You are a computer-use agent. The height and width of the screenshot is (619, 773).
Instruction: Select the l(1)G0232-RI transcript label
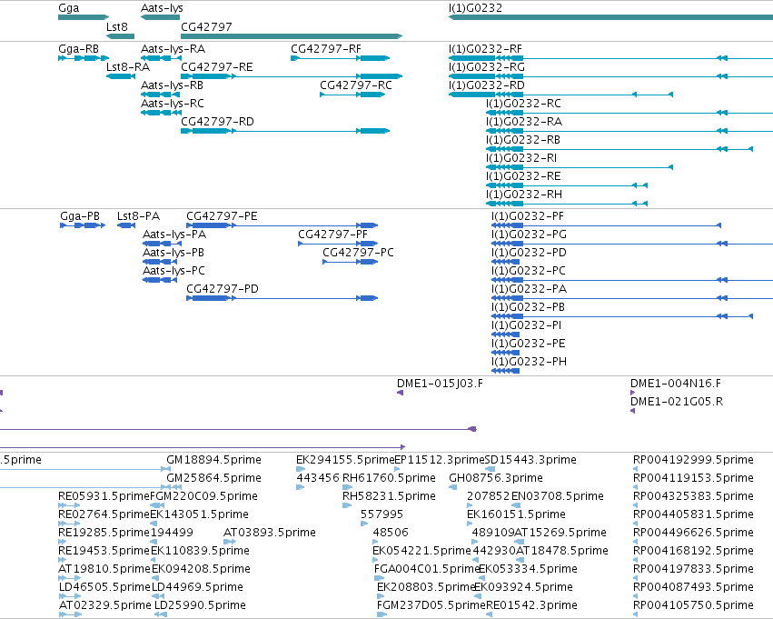521,158
